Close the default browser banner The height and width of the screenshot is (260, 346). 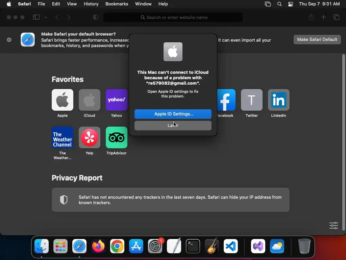click(9, 40)
